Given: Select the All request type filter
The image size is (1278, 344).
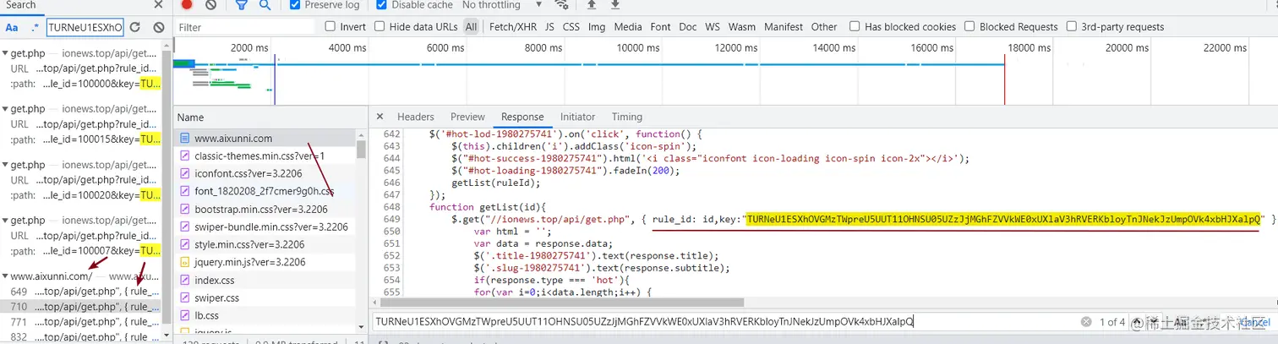Looking at the screenshot, I should tap(471, 27).
